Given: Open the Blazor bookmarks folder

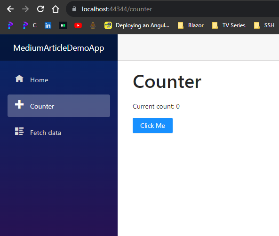Looking at the screenshot, I should click(191, 25).
